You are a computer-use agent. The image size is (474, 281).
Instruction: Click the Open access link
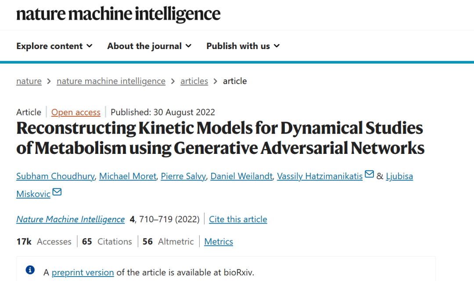pyautogui.click(x=76, y=112)
